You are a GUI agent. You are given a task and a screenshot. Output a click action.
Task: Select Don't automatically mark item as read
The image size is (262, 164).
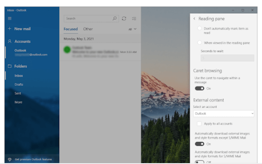click(200, 28)
